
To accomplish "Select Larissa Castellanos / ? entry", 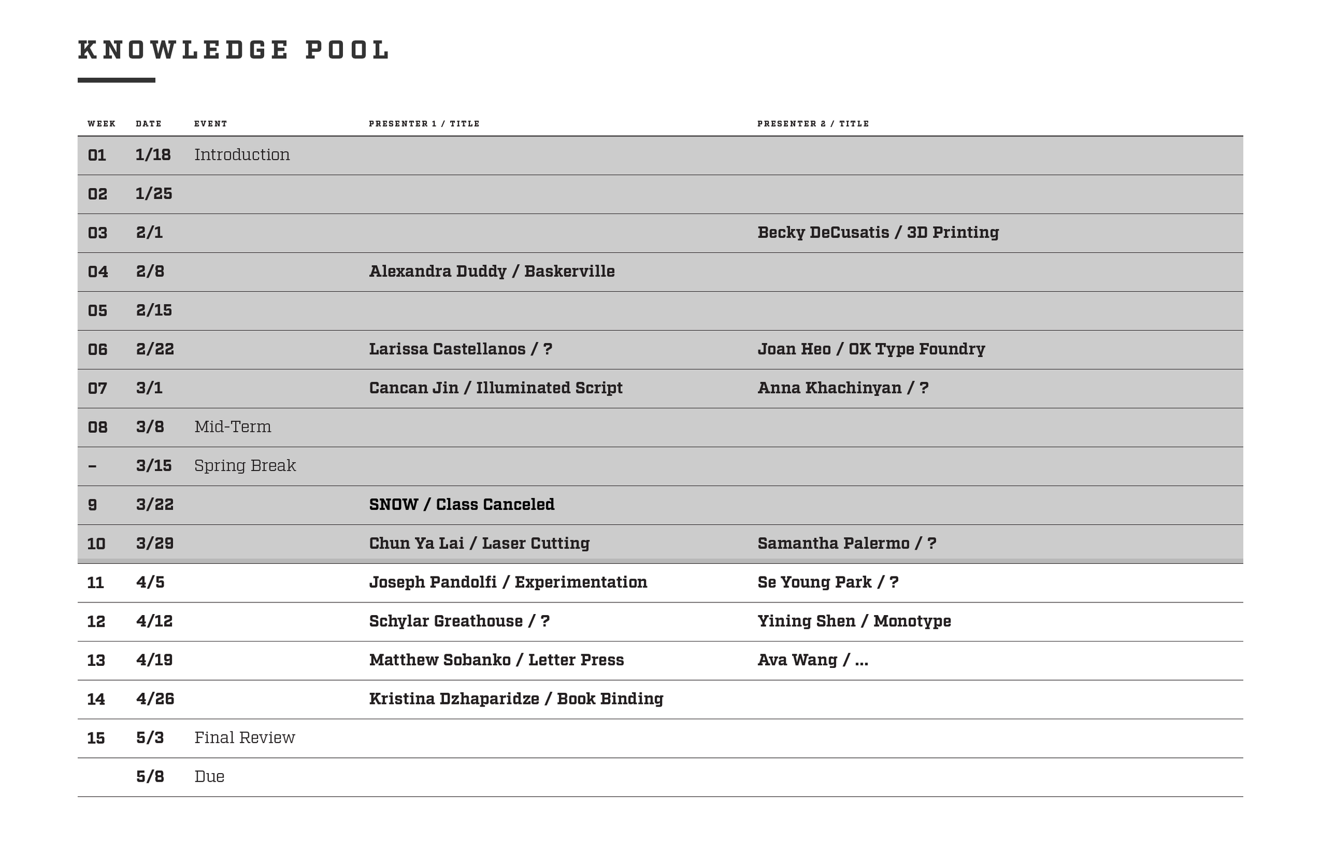I will 461,349.
